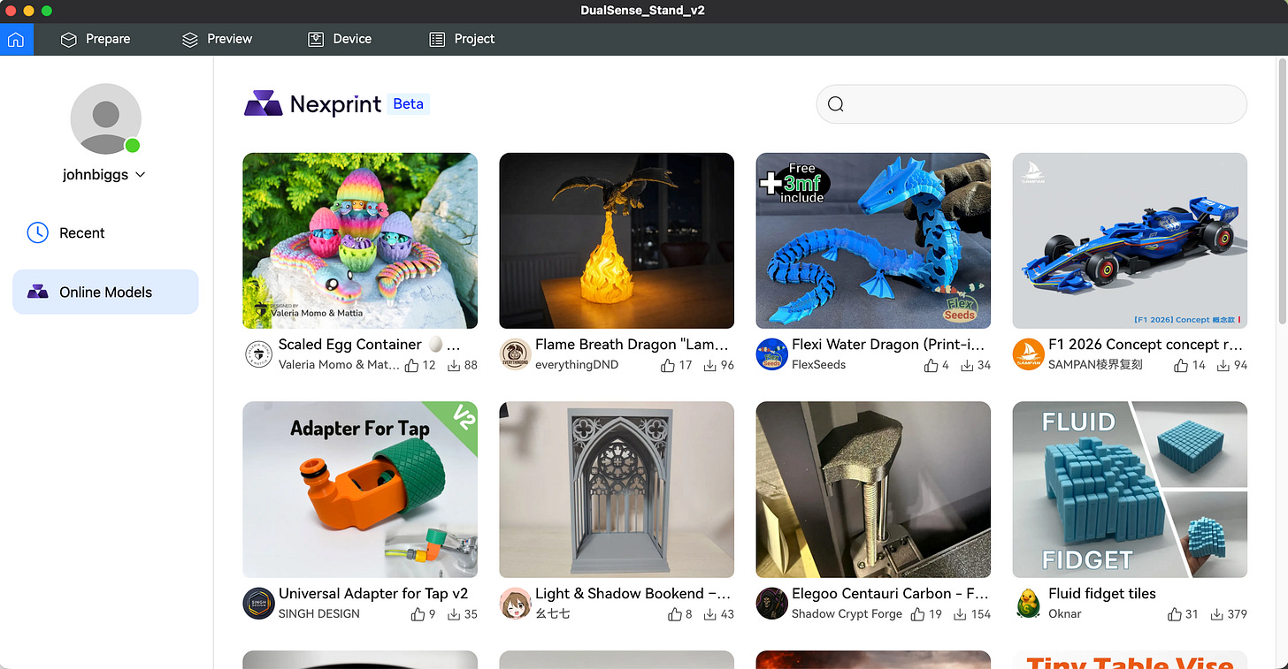The height and width of the screenshot is (669, 1288).
Task: Open the Project tab
Action: (x=462, y=39)
